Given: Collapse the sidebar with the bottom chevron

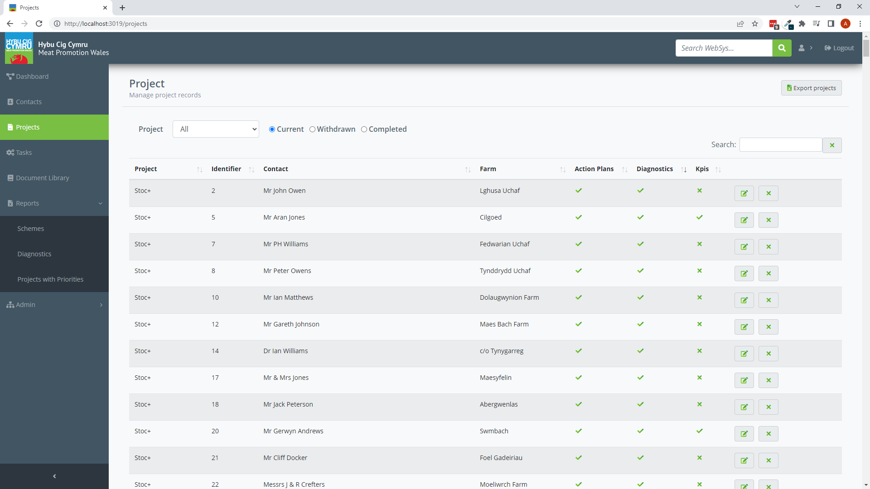Looking at the screenshot, I should tap(54, 476).
